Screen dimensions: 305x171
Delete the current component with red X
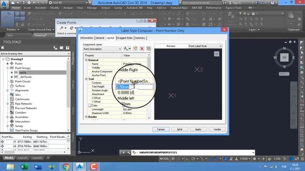pos(142,48)
